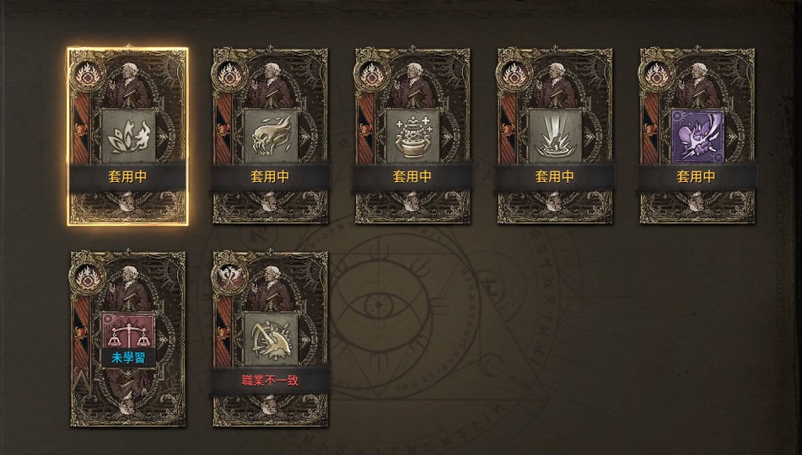Image resolution: width=802 pixels, height=455 pixels.
Task: Click the flame emblem on the unlearned scales card
Action: (x=88, y=279)
